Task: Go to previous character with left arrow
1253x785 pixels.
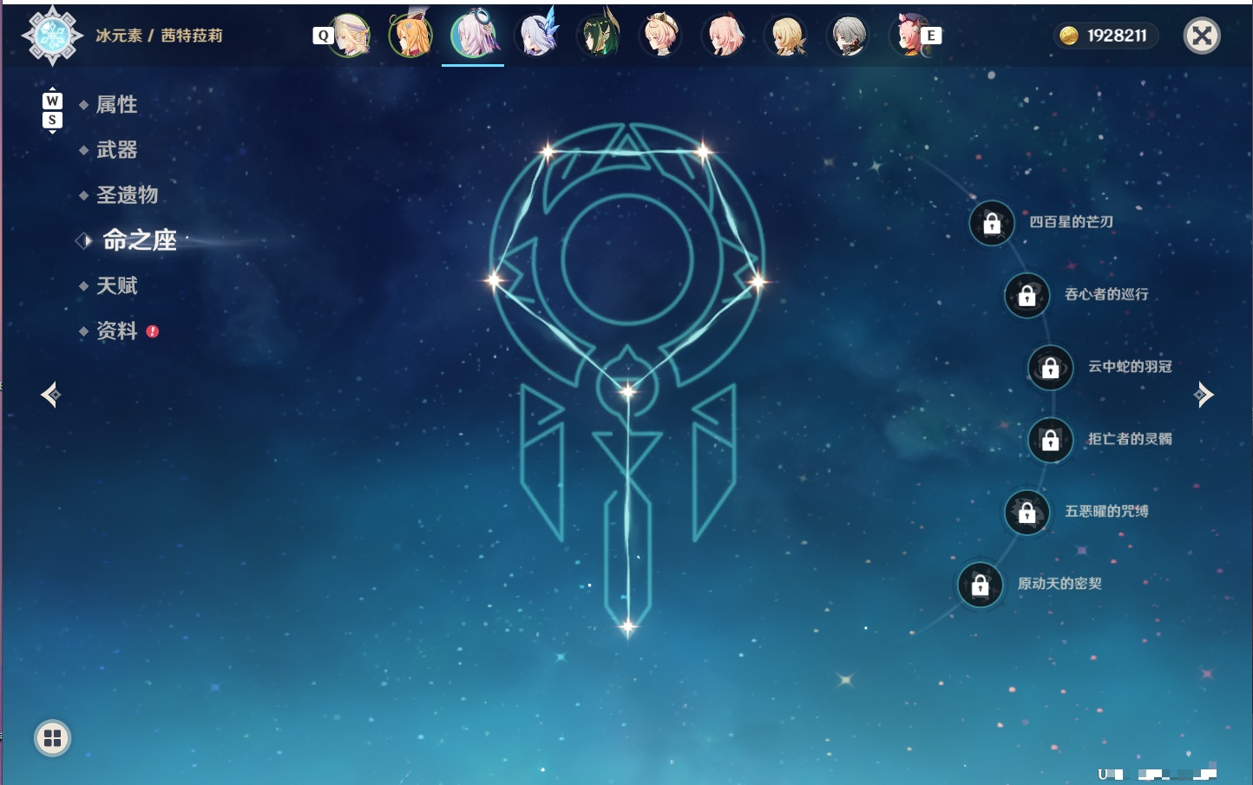Action: [x=50, y=395]
